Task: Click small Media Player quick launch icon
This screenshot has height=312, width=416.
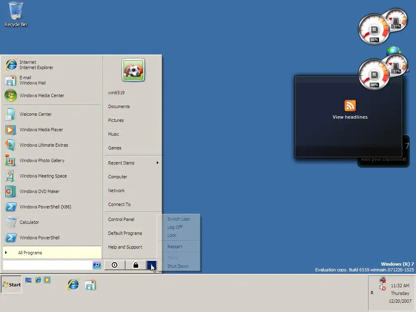Action: [x=47, y=280]
